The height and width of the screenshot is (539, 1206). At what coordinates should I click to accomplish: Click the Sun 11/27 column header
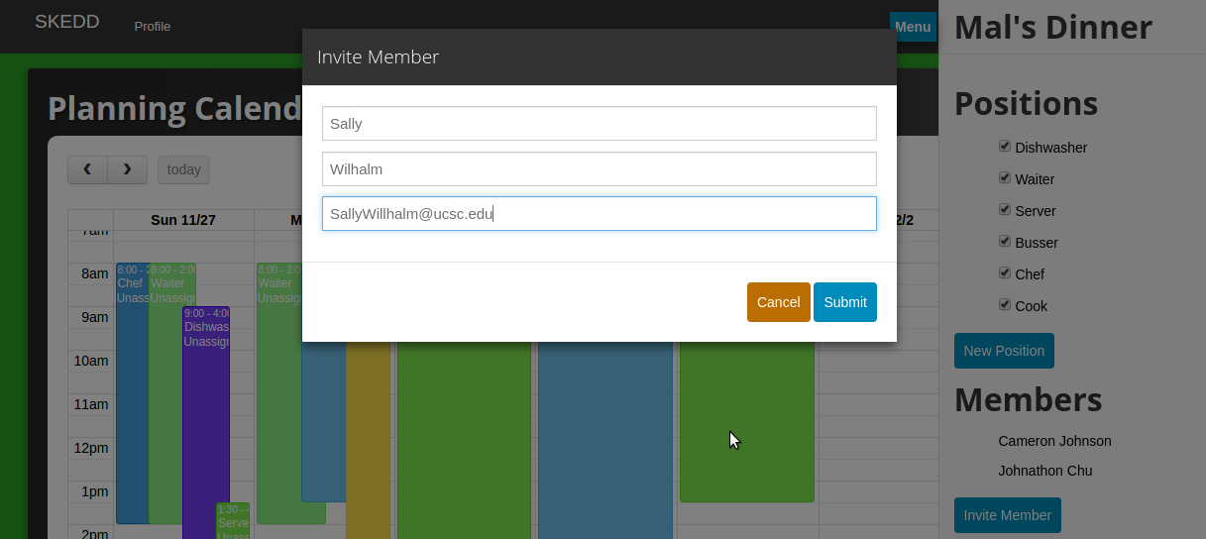pos(183,220)
